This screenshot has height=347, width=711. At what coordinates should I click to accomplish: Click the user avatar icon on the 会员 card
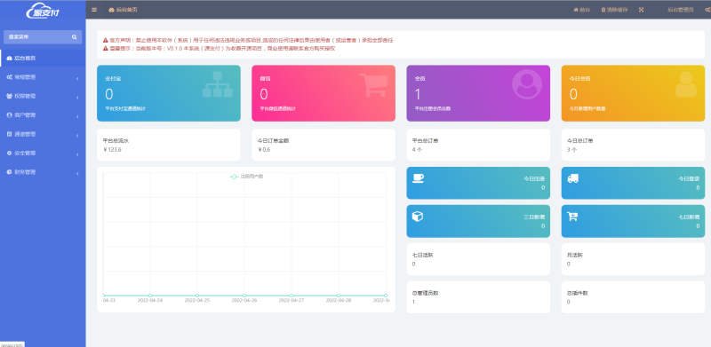527,84
